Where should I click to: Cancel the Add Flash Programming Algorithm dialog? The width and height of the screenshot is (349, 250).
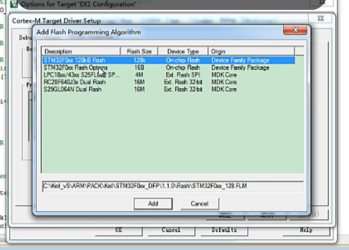coord(200,204)
